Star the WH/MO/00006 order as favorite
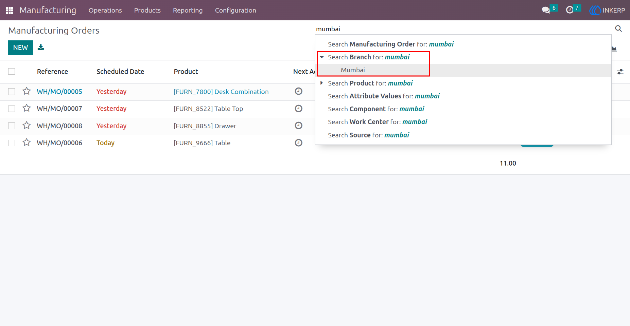 point(27,142)
